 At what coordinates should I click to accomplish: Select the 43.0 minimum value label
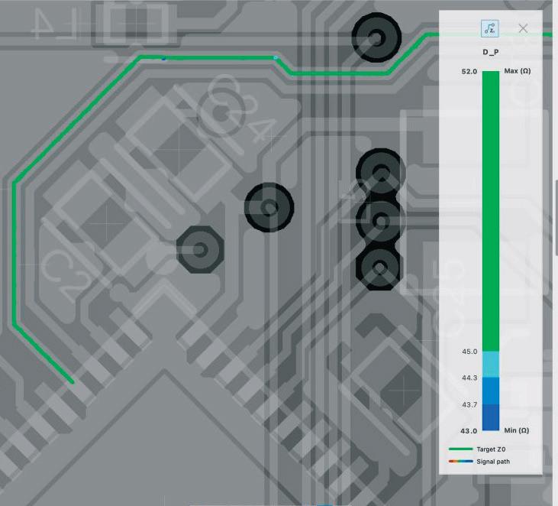469,431
